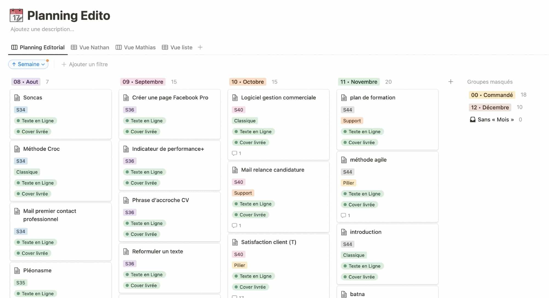549x298 pixels.
Task: Click the description field placeholder text
Action: pyautogui.click(x=42, y=29)
